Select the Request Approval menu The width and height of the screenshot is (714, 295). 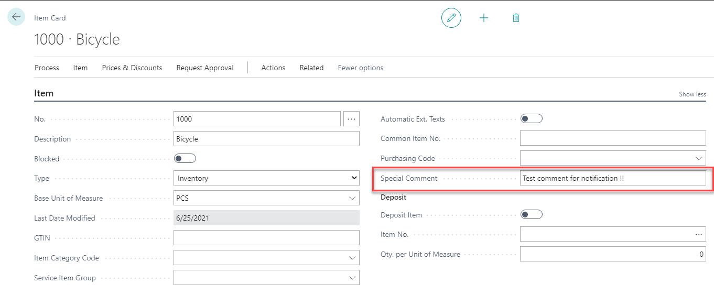(x=205, y=68)
